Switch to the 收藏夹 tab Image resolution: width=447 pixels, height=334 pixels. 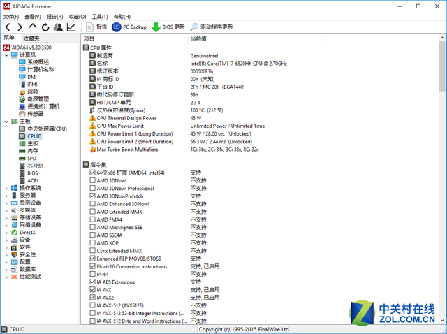click(x=31, y=38)
